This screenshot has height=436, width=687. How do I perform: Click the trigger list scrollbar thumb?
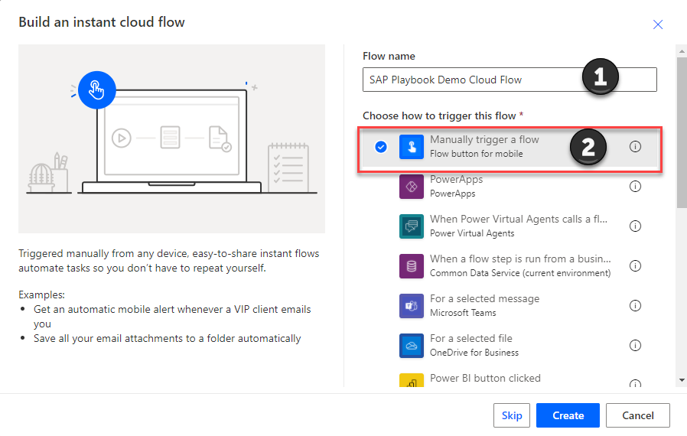[682, 132]
